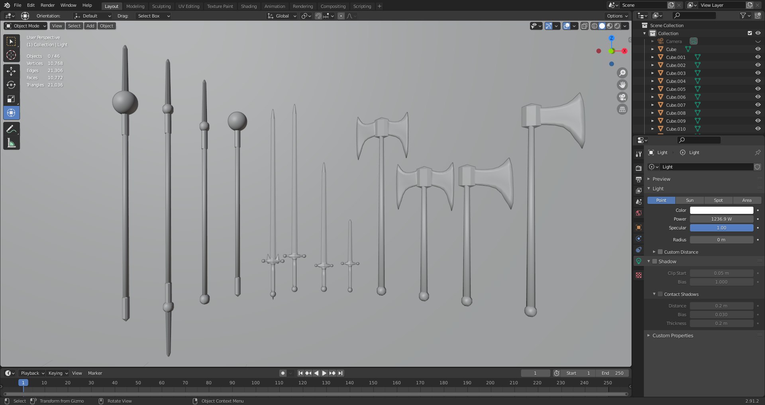Open the Tool properties tab

coord(639,154)
